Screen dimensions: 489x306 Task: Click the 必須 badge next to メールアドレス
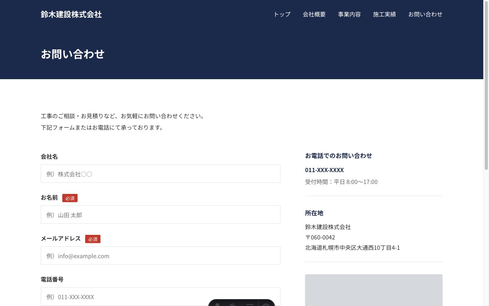point(93,239)
